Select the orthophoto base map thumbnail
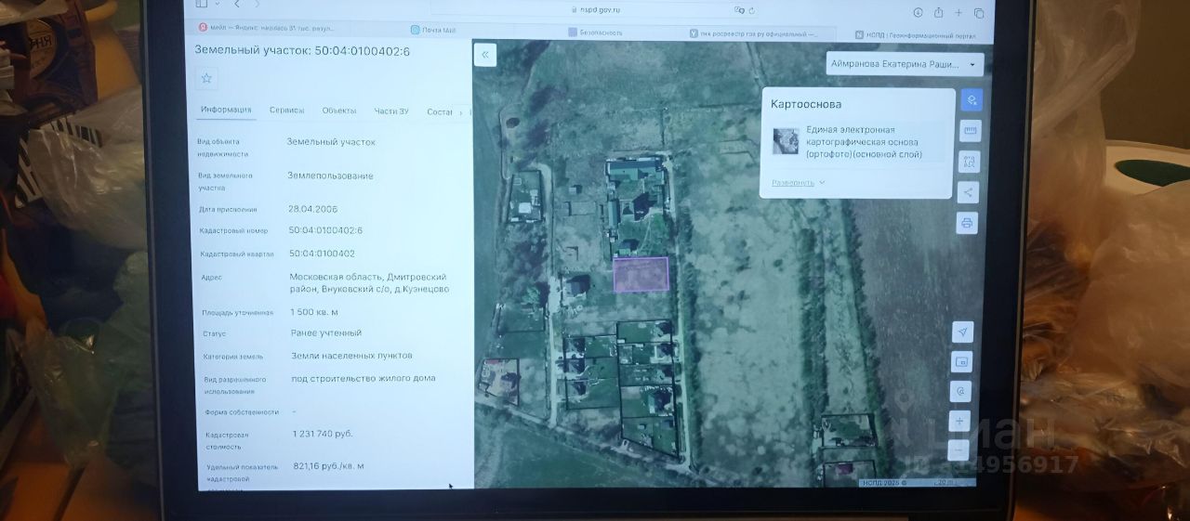 pos(786,140)
